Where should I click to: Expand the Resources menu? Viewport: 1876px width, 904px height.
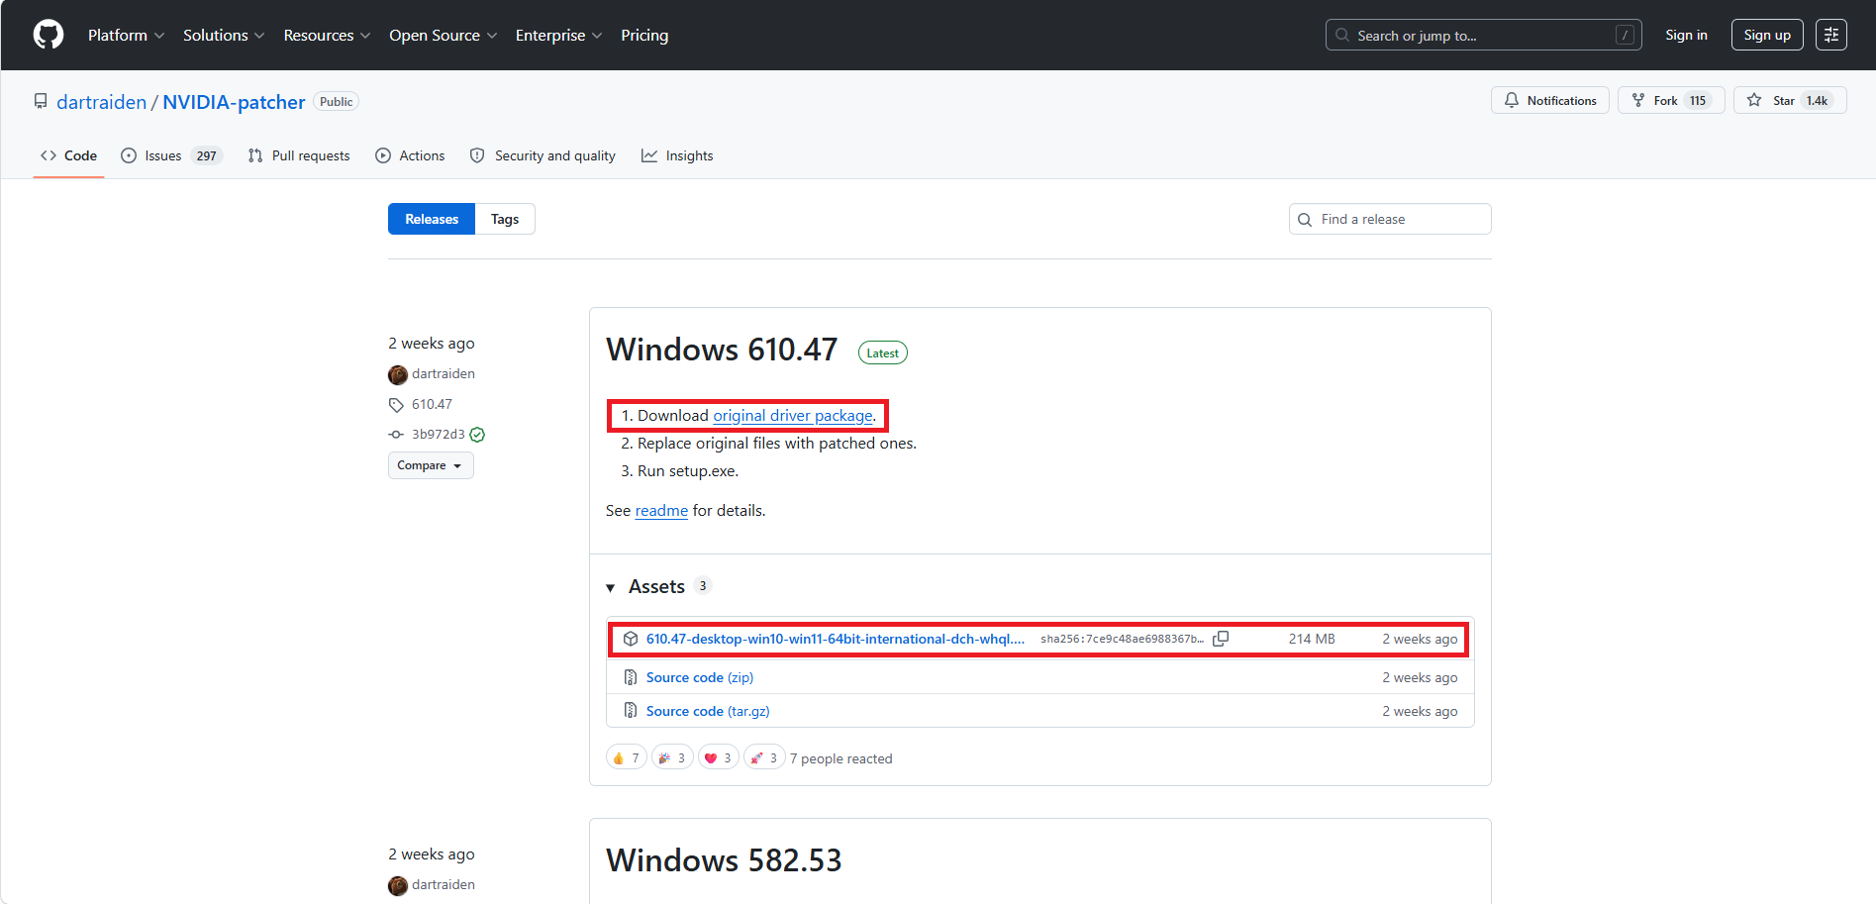(x=327, y=35)
